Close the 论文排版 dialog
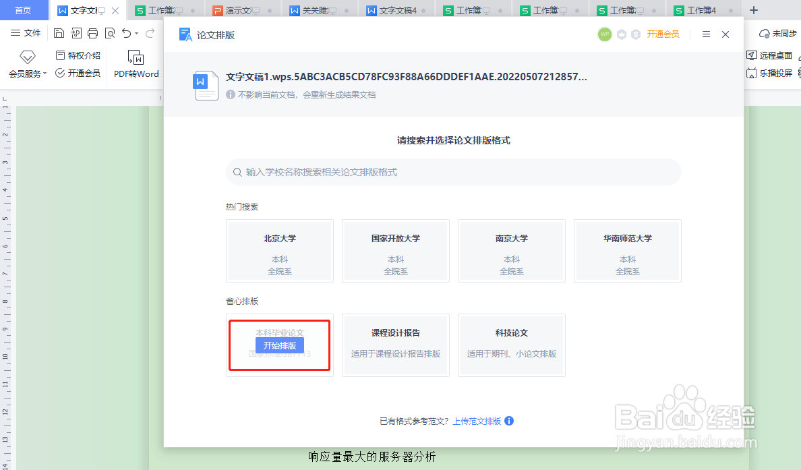The height and width of the screenshot is (470, 801). point(725,34)
